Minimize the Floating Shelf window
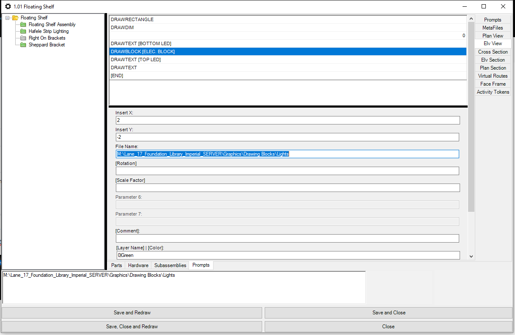This screenshot has height=335, width=515. (x=465, y=6)
